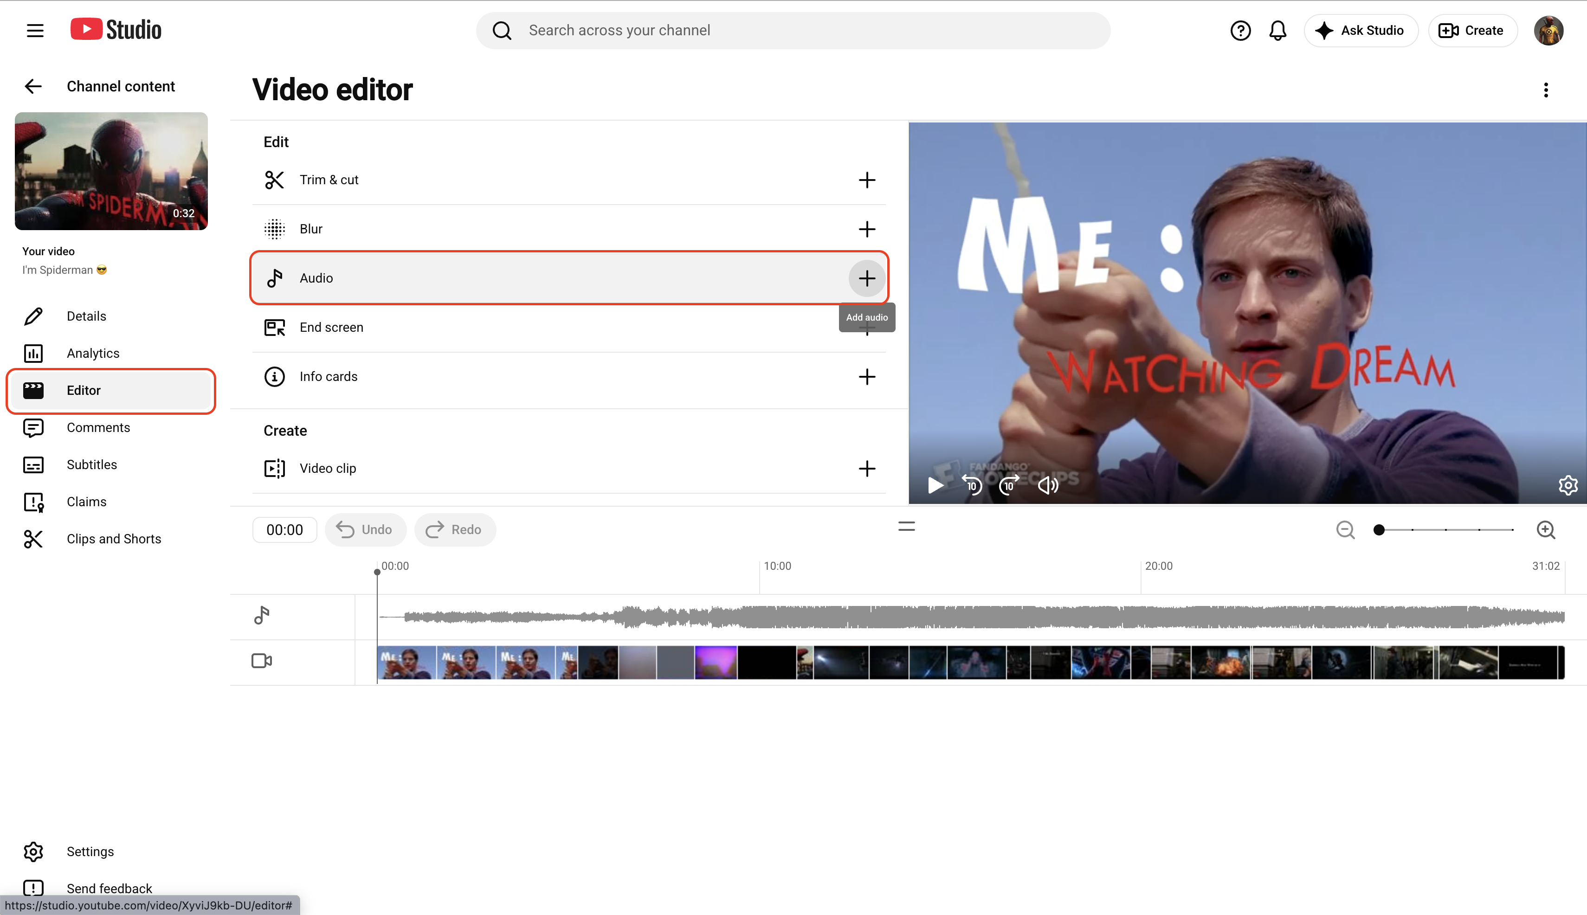This screenshot has height=915, width=1587.
Task: Open the notifications bell
Action: pos(1277,30)
